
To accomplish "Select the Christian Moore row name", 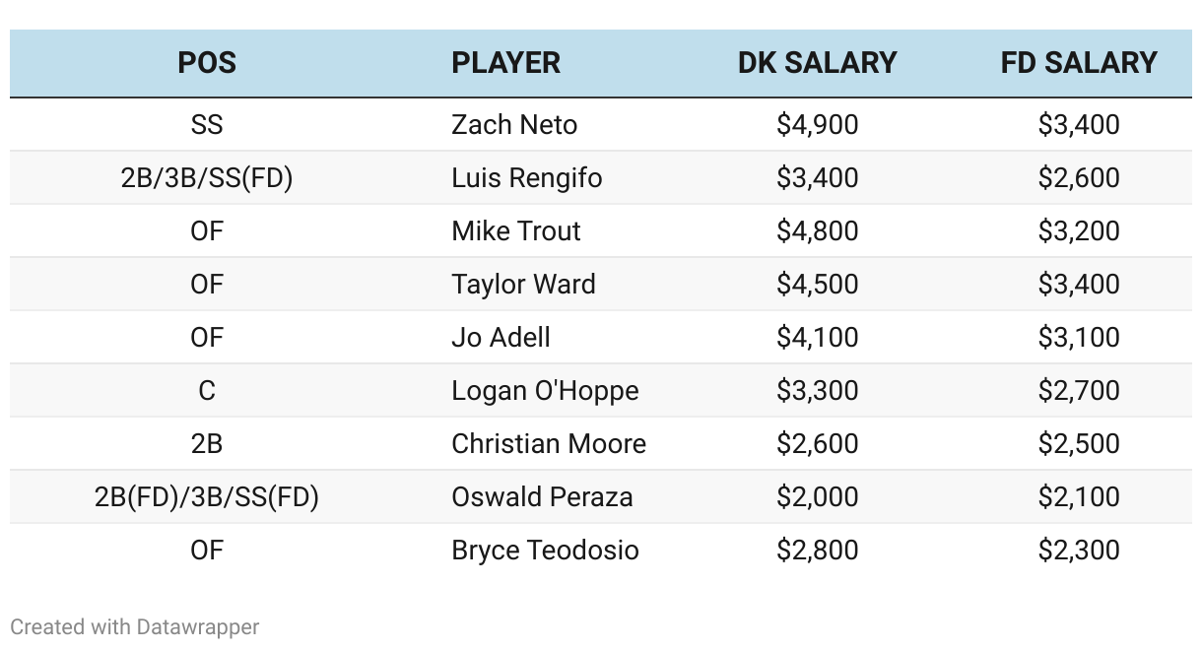I will pyautogui.click(x=549, y=444).
